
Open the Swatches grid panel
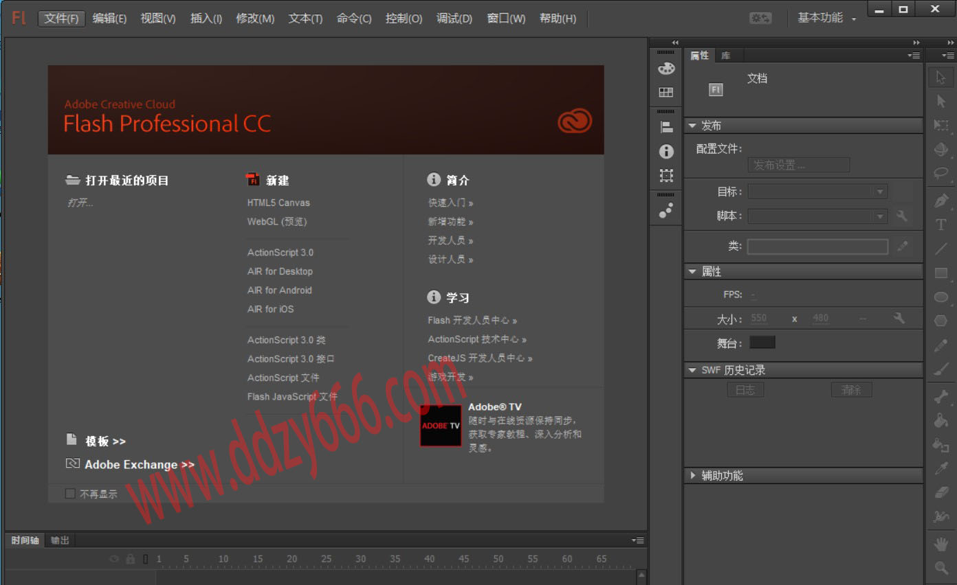tap(666, 92)
